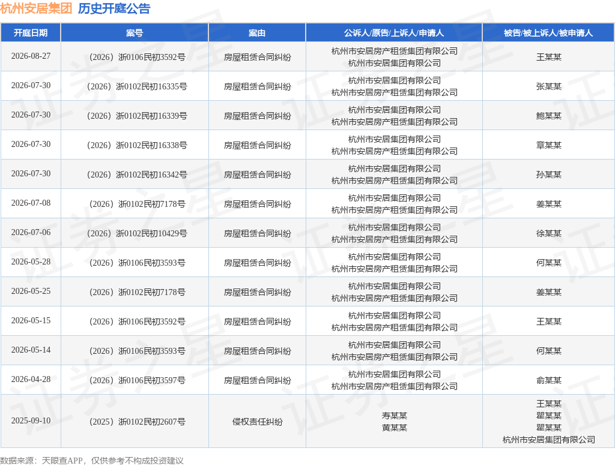This screenshot has width=615, height=466.
Task: Click the 案号 column header
Action: coord(135,33)
